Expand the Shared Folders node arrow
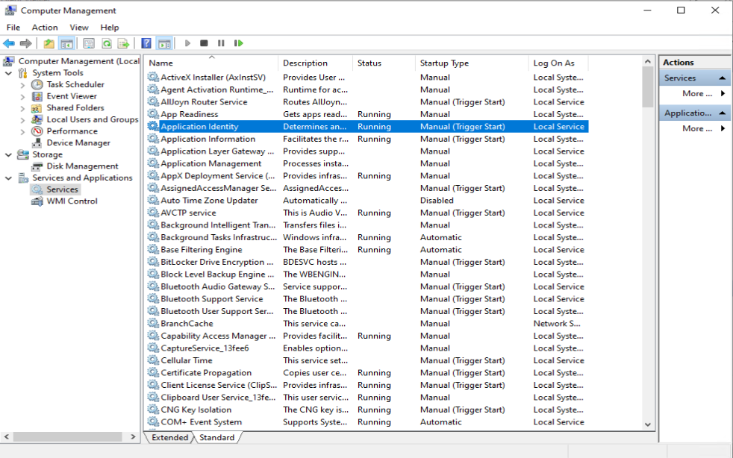Image resolution: width=733 pixels, height=458 pixels. 22,108
